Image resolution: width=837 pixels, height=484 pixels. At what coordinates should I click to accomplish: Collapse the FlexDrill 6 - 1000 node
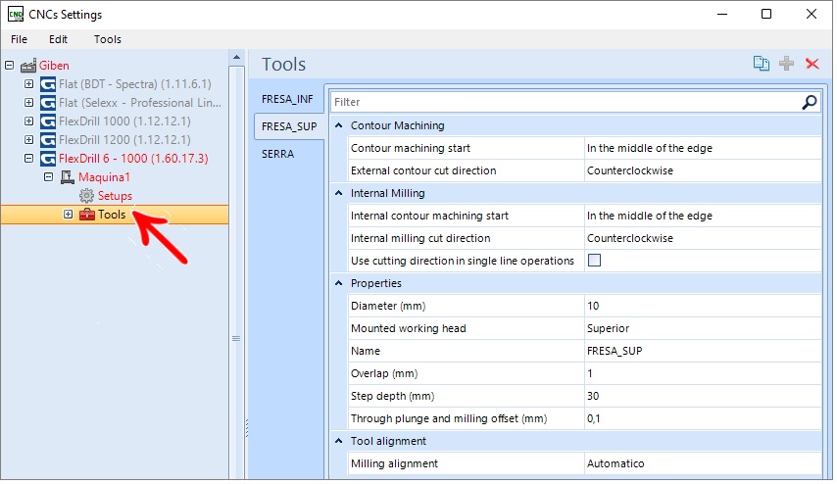click(28, 159)
